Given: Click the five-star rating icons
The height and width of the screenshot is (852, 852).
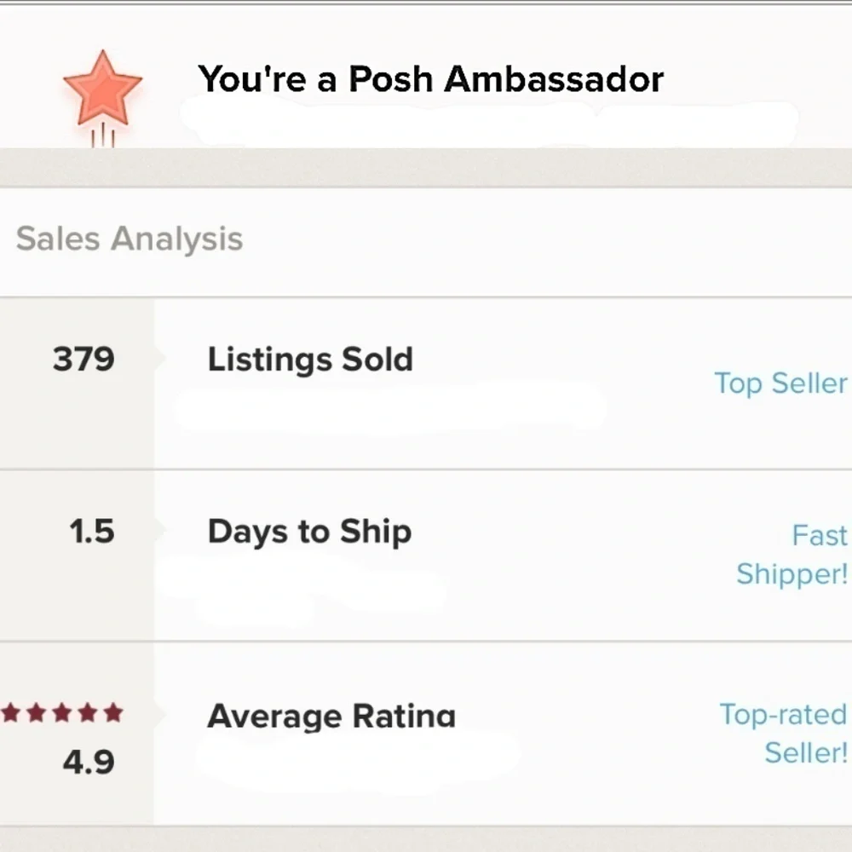Looking at the screenshot, I should [62, 712].
